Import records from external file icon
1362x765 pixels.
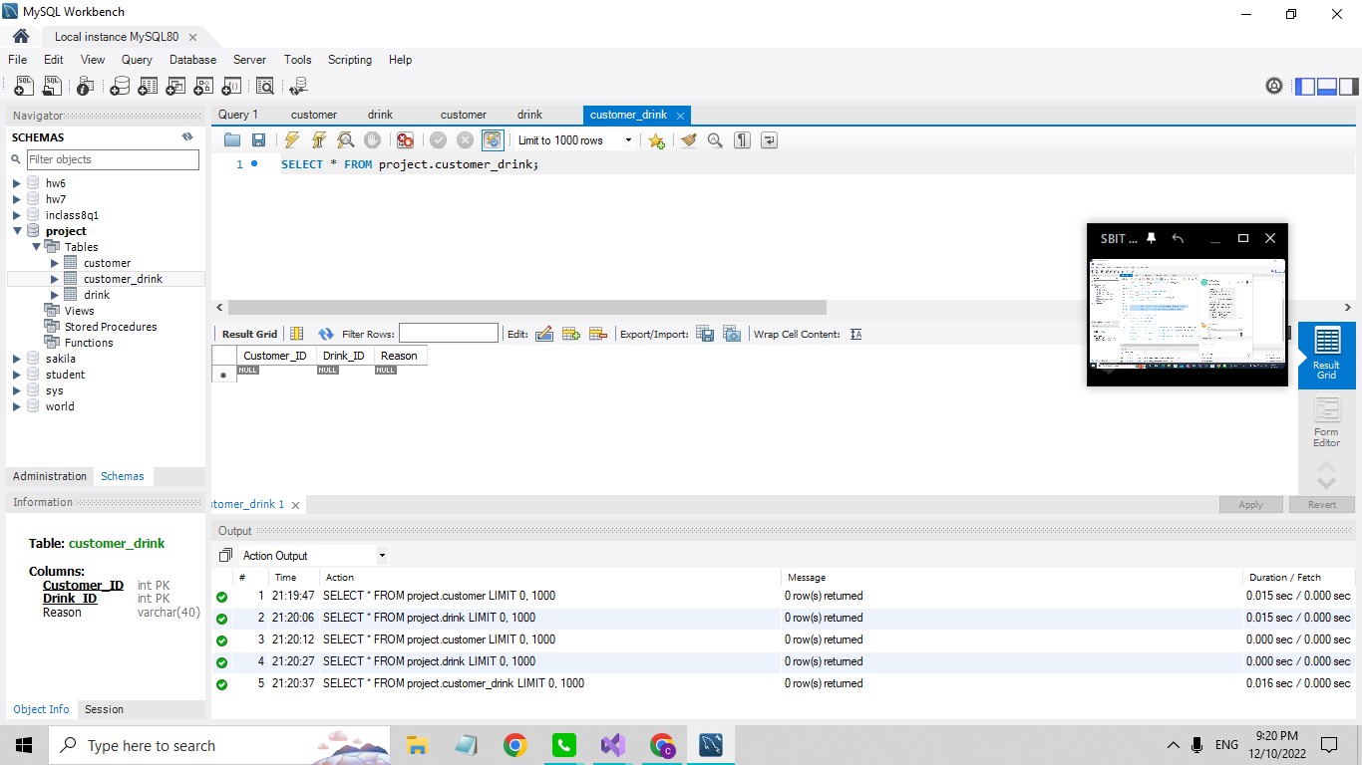[x=732, y=334]
